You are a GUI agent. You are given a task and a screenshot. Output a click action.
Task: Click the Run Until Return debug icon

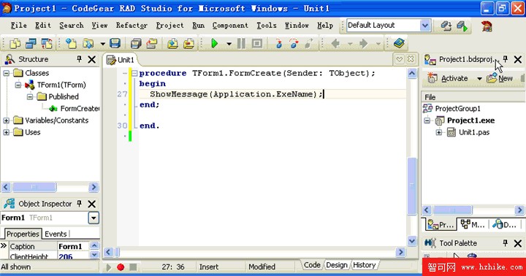(x=309, y=44)
